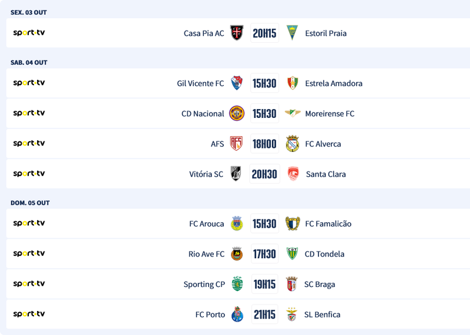
Task: Click the FC Alverca club crest
Action: (292, 144)
